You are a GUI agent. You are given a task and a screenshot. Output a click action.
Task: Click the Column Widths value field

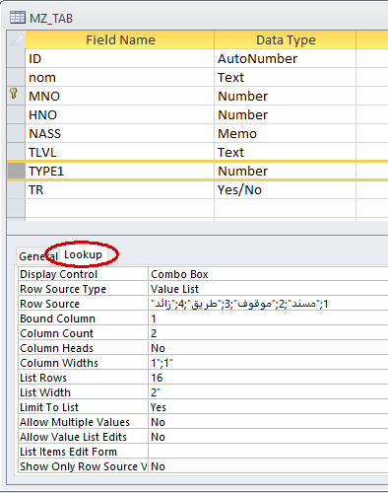pyautogui.click(x=268, y=363)
